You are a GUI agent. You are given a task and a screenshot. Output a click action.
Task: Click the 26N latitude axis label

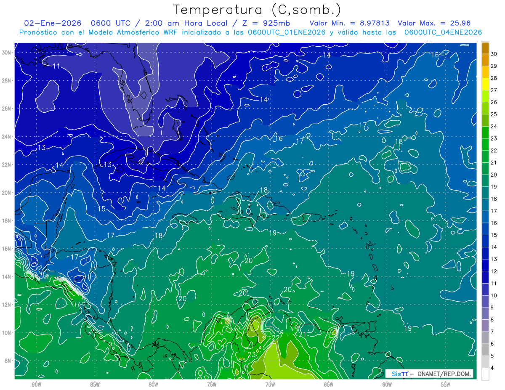pos(6,109)
